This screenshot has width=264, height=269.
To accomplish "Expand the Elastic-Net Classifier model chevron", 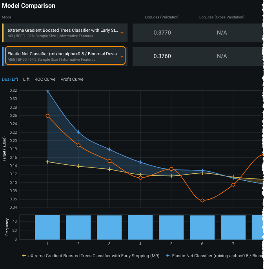I will (122, 56).
